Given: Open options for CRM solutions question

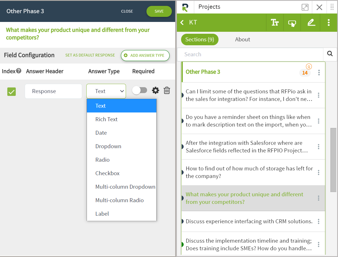Looking at the screenshot, I should 319,222.
